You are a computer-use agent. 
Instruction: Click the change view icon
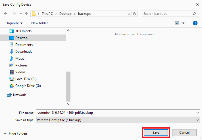(178, 23)
